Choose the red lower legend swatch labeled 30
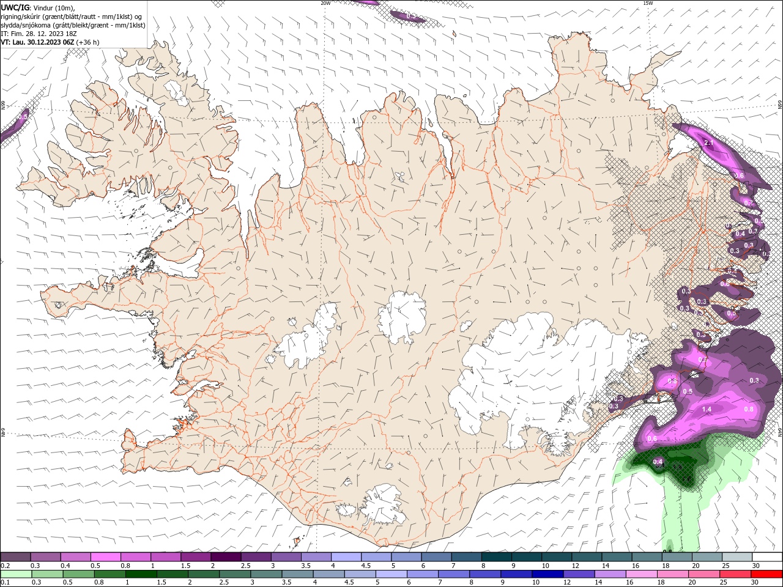The height and width of the screenshot is (587, 783). (x=766, y=574)
